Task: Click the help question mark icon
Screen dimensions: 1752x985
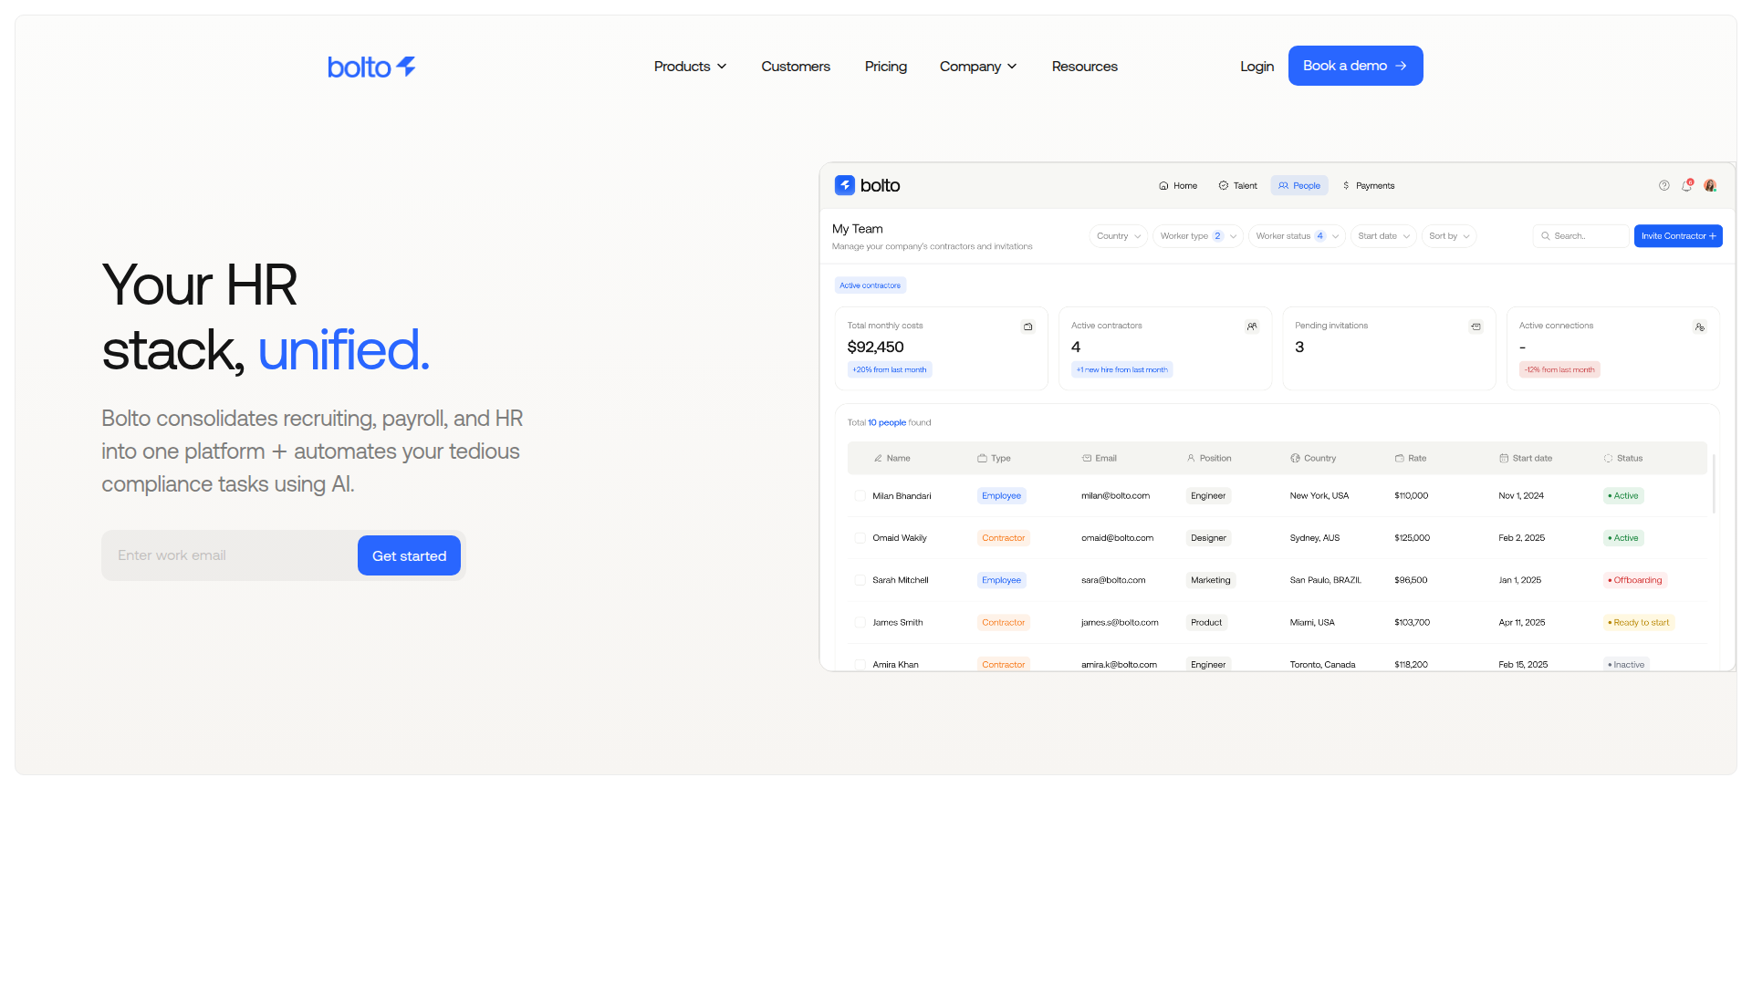Action: [1663, 185]
